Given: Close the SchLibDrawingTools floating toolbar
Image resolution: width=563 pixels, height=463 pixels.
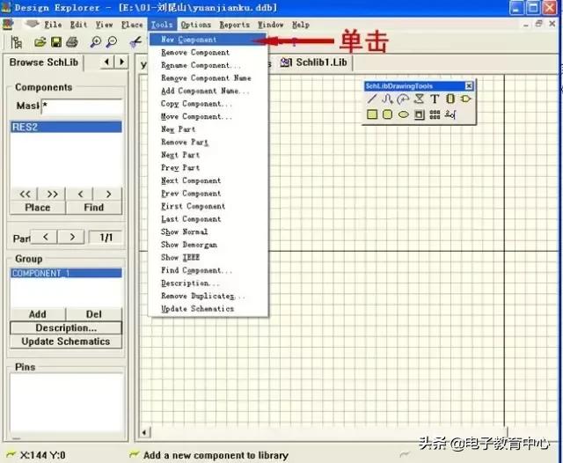Looking at the screenshot, I should (x=469, y=86).
